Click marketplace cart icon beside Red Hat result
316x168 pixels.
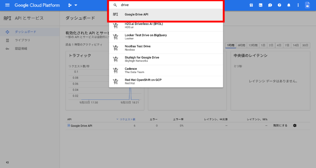(115, 82)
